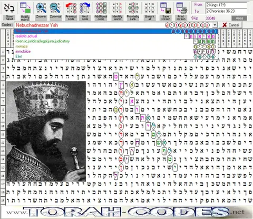This screenshot has height=219, width=253.
Task: Click the Nebuchadnezzar portrait image
Action: (46, 131)
